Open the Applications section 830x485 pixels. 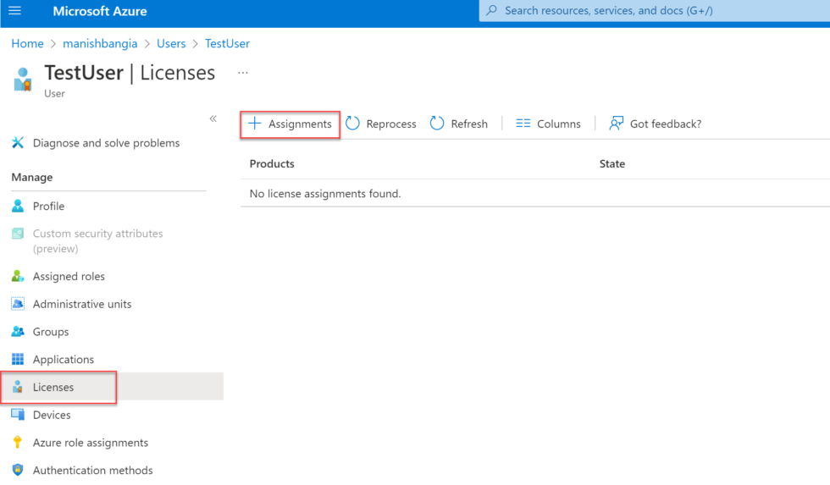point(64,359)
